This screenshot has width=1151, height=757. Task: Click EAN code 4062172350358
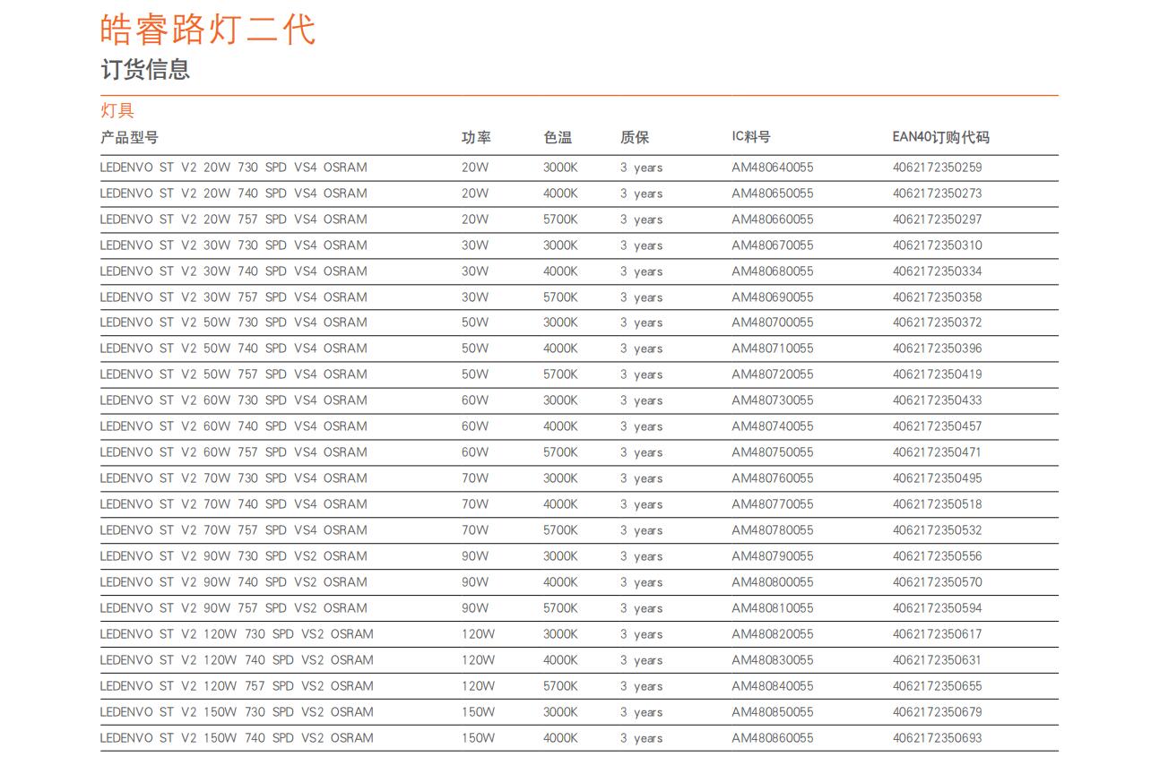[938, 297]
